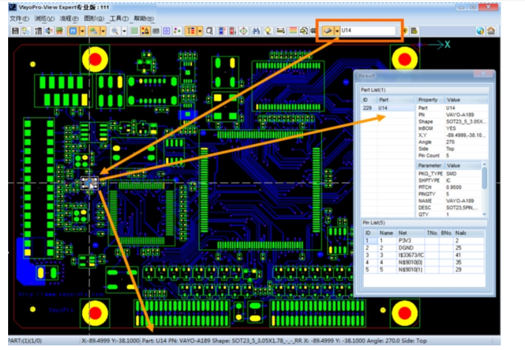The height and width of the screenshot is (350, 525).
Task: Select pin row with net P3V3
Action: pos(424,240)
